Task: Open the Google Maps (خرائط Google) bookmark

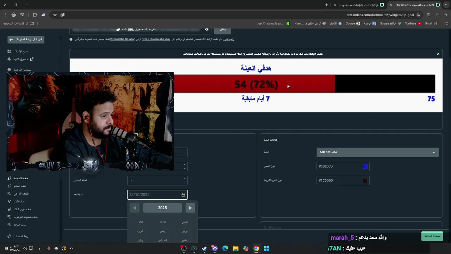Action: (x=390, y=24)
